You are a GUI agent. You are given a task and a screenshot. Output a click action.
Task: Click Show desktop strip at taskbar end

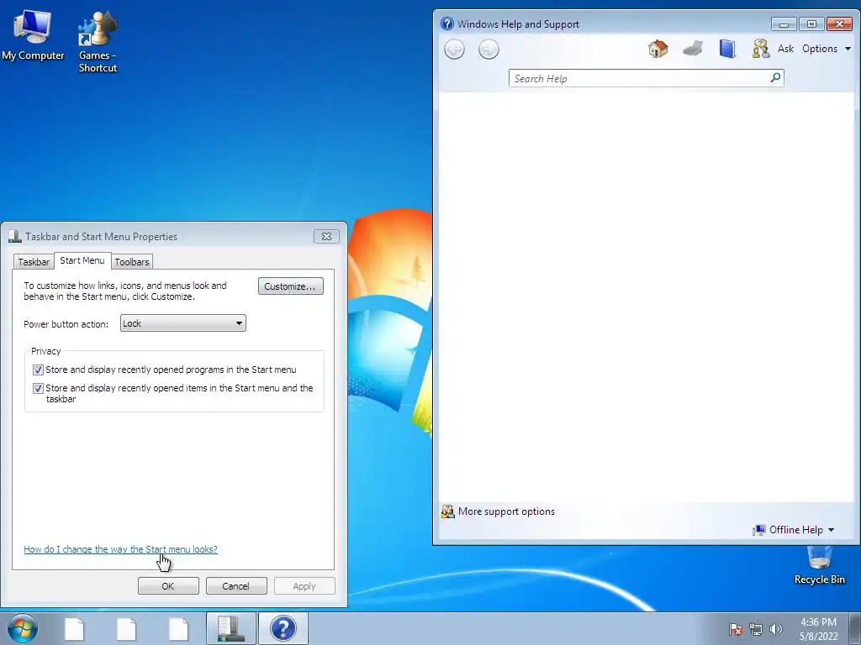pyautogui.click(x=855, y=628)
